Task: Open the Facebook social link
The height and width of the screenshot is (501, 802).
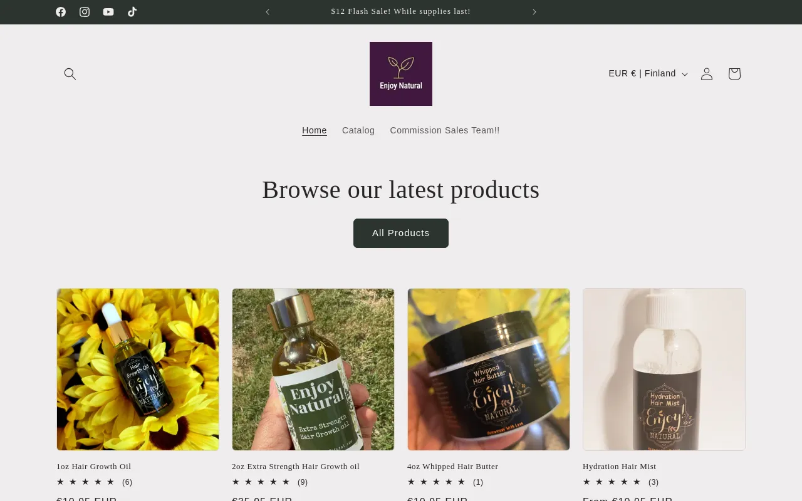Action: tap(61, 12)
